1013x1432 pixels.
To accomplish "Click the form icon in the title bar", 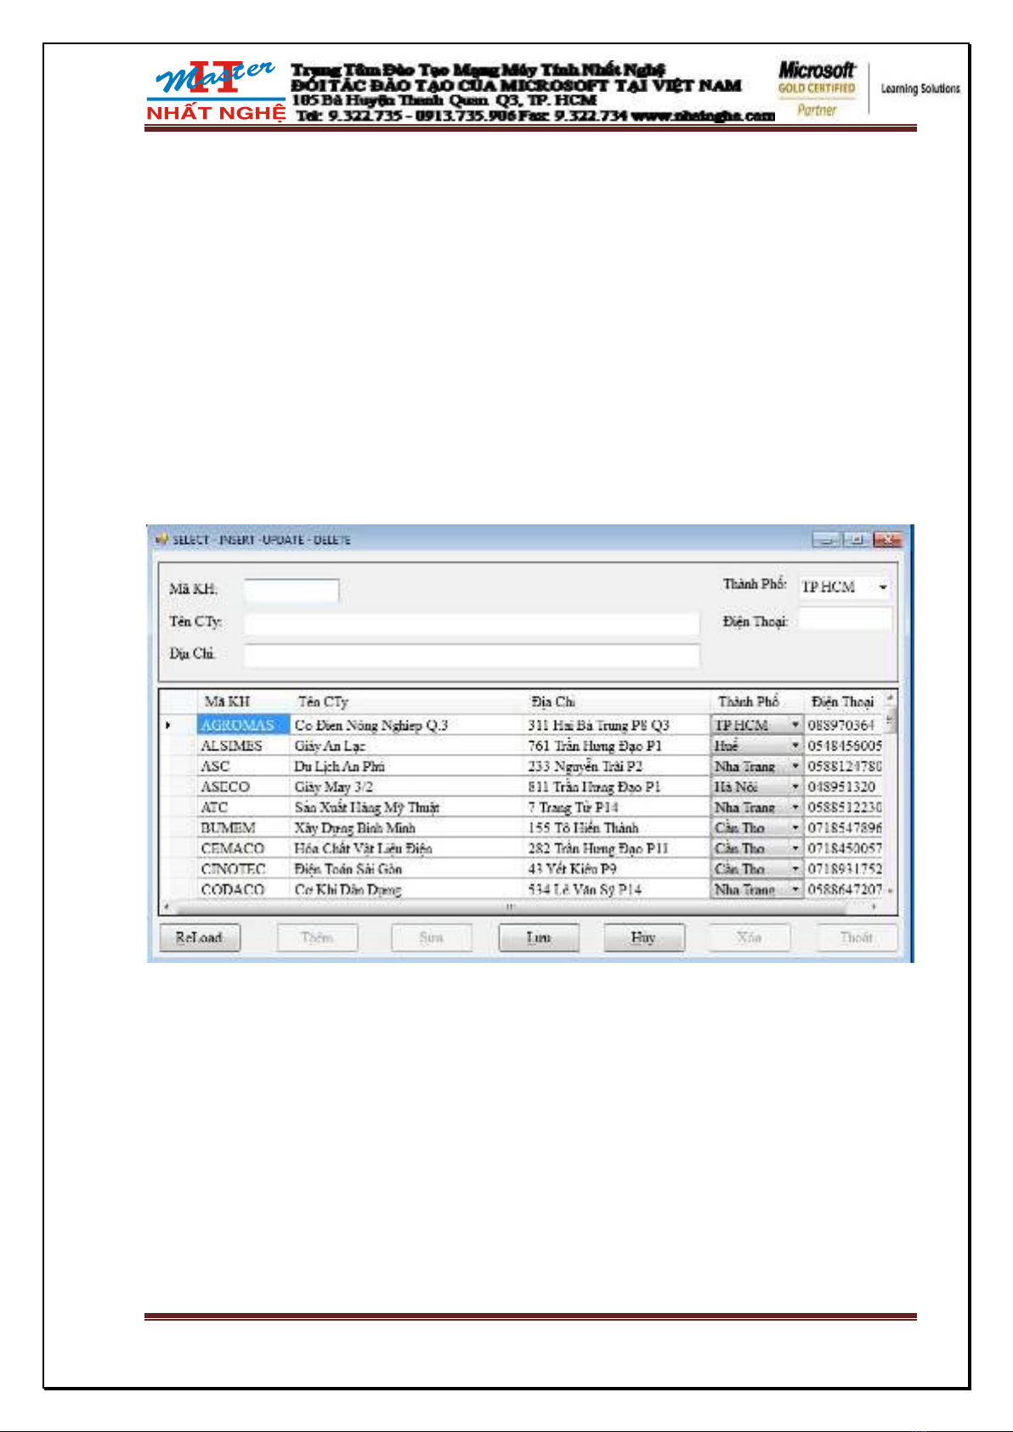I will click(x=161, y=540).
